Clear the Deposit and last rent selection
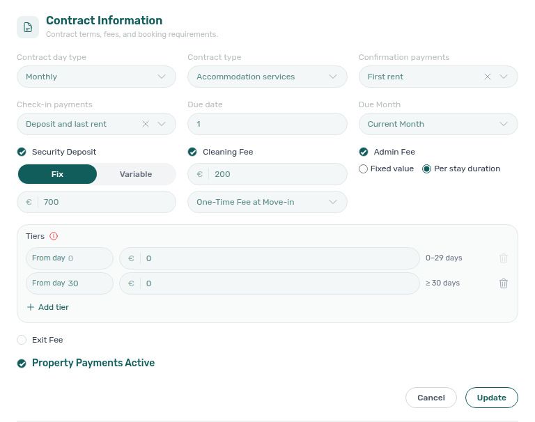The height and width of the screenshot is (422, 535). 146,124
